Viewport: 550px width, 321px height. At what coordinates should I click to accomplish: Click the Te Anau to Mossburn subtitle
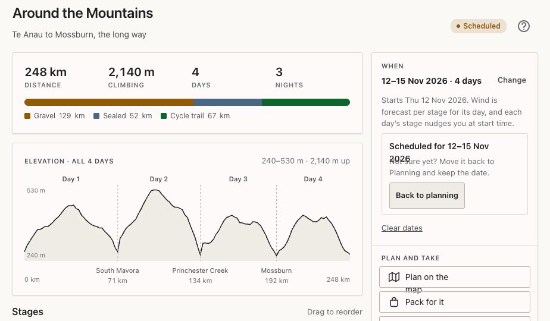pos(79,34)
